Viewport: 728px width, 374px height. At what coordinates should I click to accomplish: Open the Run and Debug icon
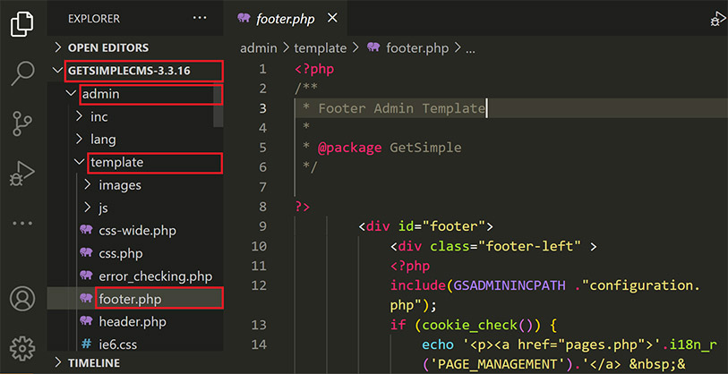click(22, 174)
